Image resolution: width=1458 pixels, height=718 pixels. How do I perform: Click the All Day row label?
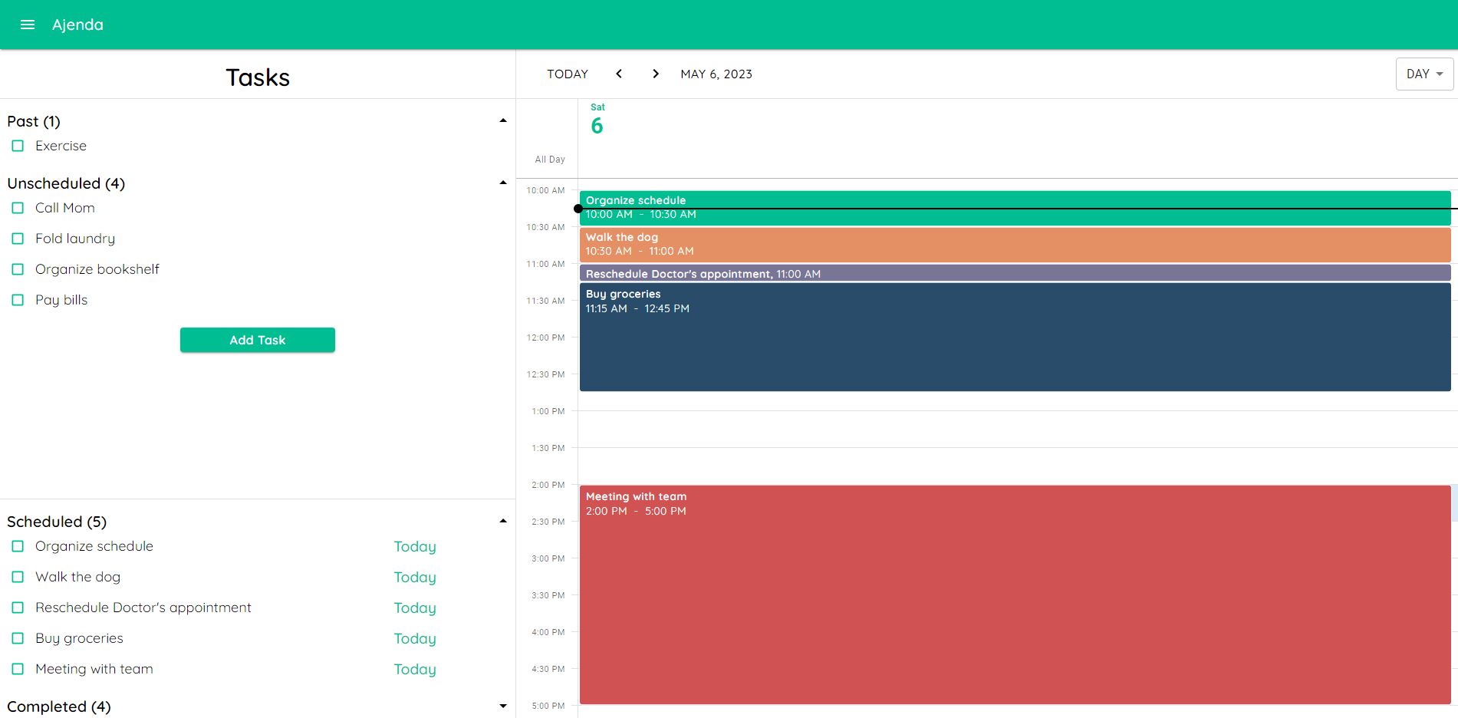pos(549,159)
